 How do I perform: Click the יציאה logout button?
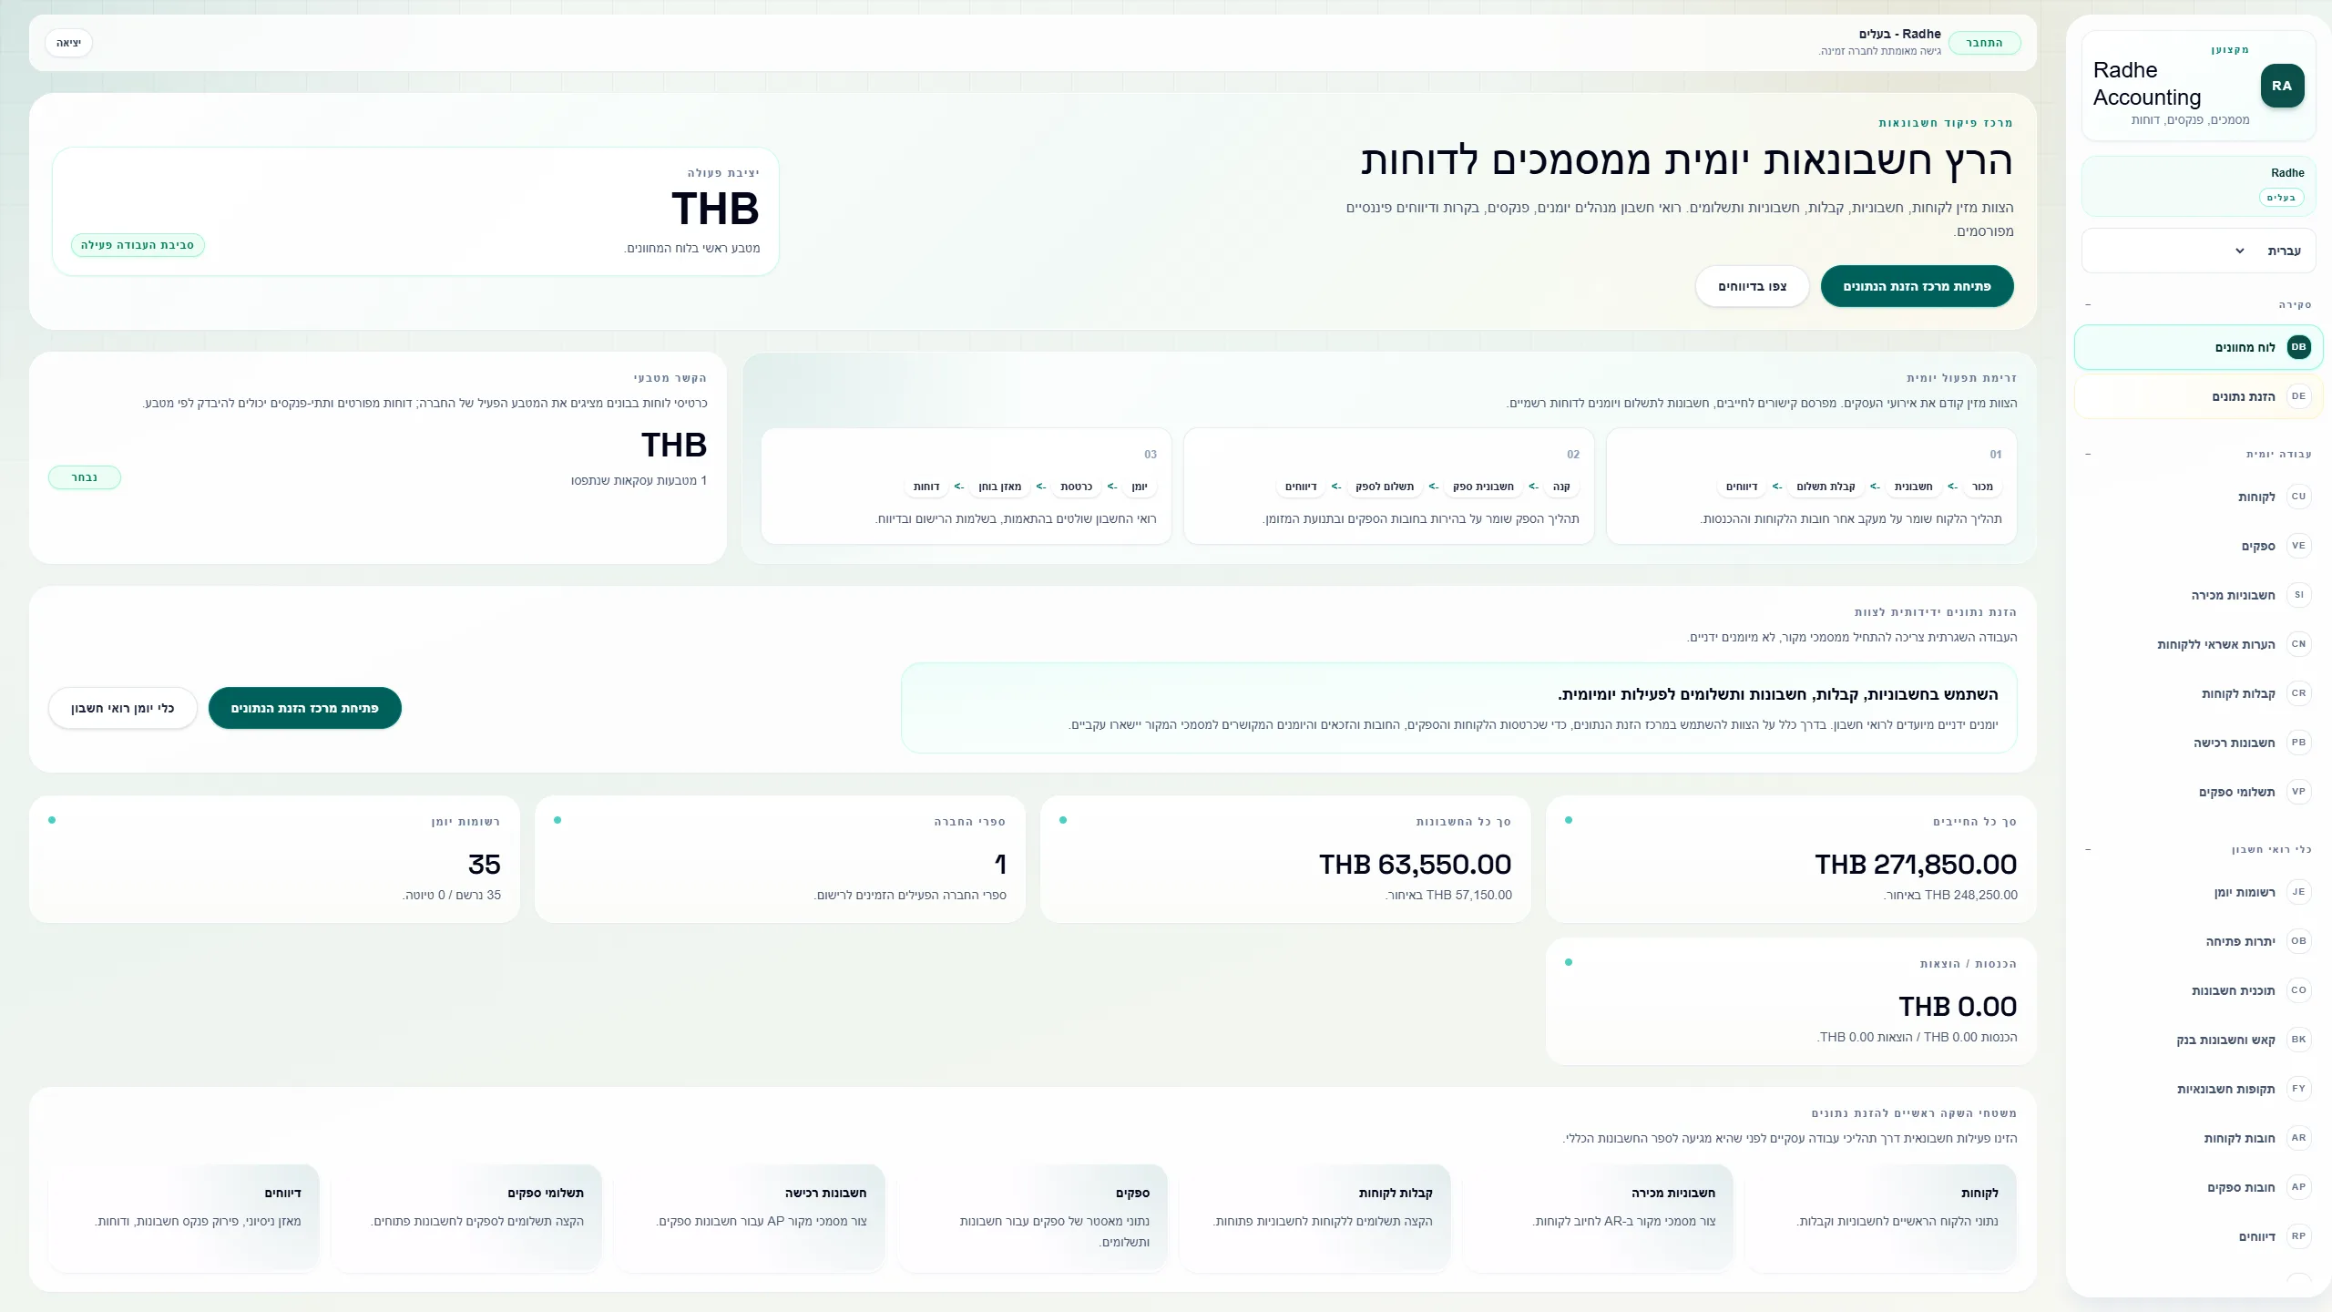coord(68,43)
